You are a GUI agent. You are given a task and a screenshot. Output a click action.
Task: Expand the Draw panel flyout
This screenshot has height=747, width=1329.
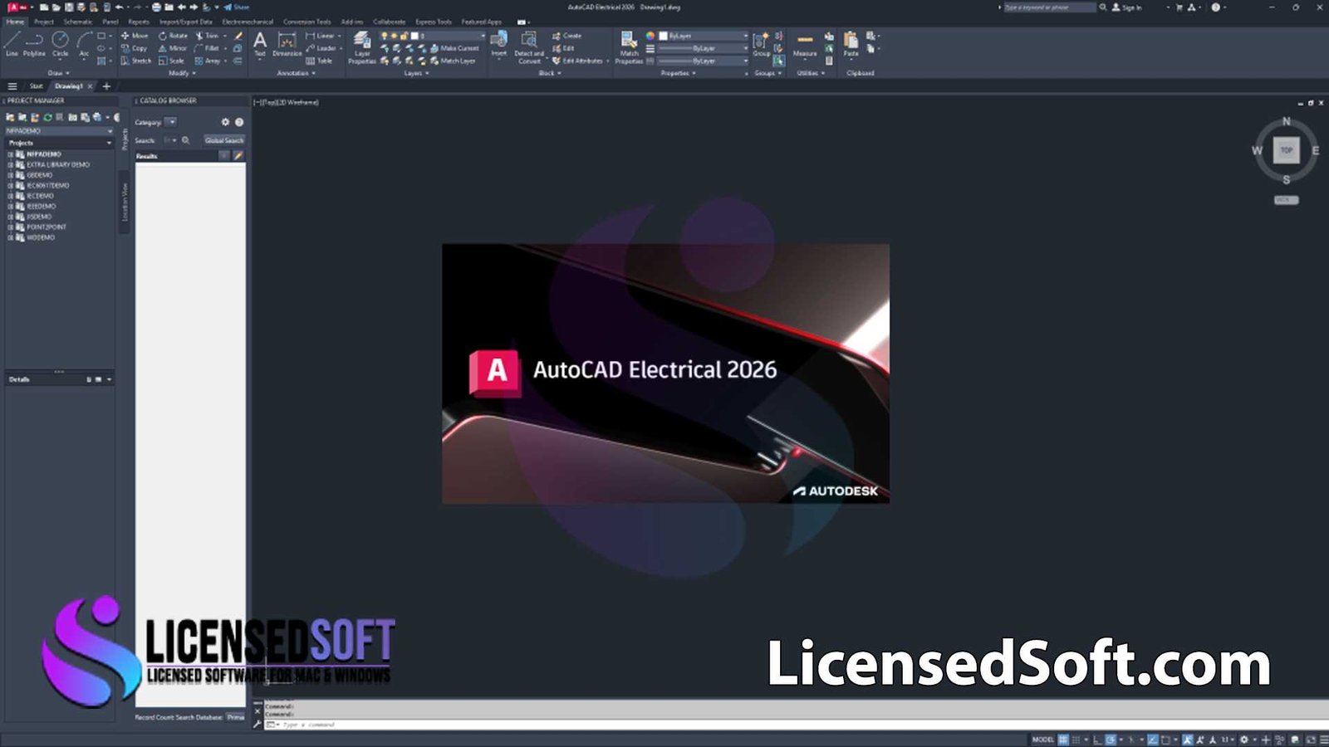58,73
